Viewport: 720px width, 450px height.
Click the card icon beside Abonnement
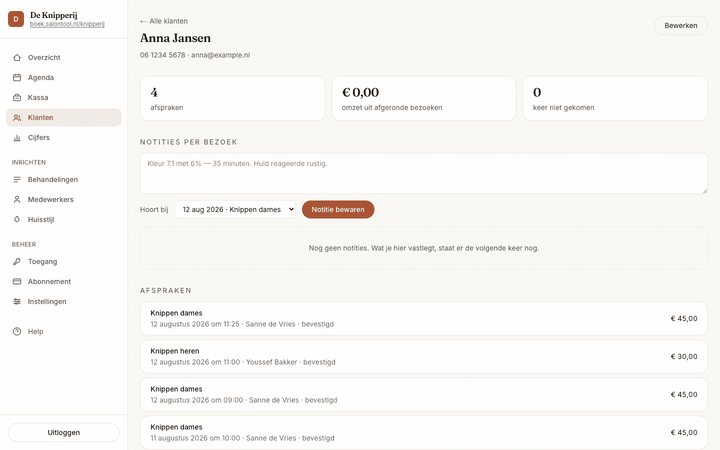coord(17,281)
